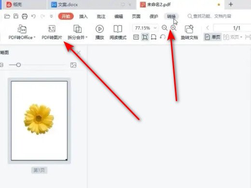Screen dimensions: 251x188
Task: Select the 开始 ribbon tab
Action: tap(66, 16)
